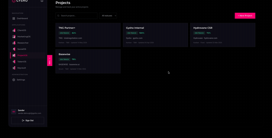This screenshot has width=272, height=138.
Task: Click 'Gysho · gysho.com' text
Action: pyautogui.click(x=134, y=38)
